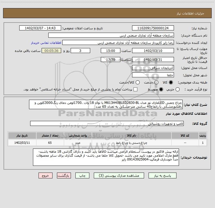Click the request creator field رضا زایر

(x=118, y=43)
